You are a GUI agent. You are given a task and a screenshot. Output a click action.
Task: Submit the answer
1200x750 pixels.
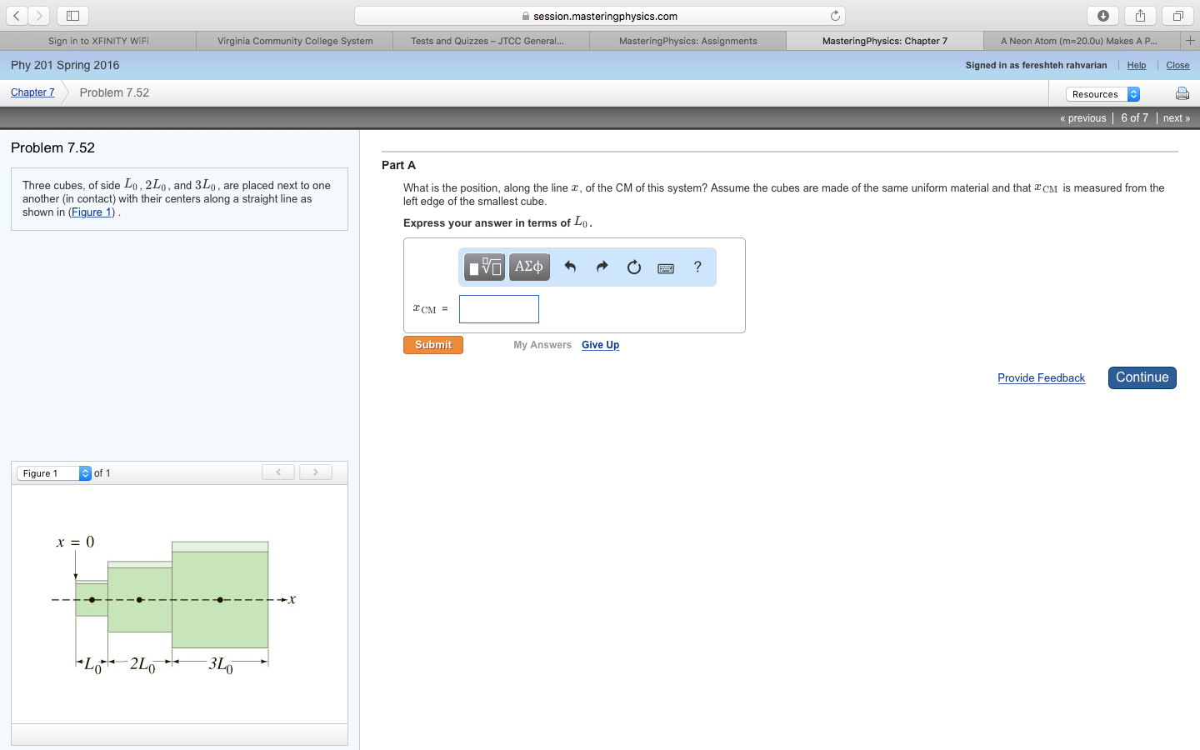[x=432, y=344]
